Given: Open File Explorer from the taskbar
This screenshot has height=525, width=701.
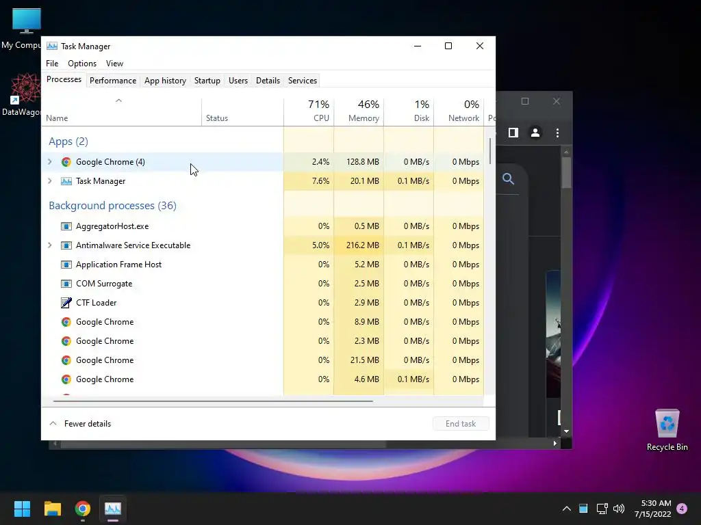Looking at the screenshot, I should click(x=53, y=509).
